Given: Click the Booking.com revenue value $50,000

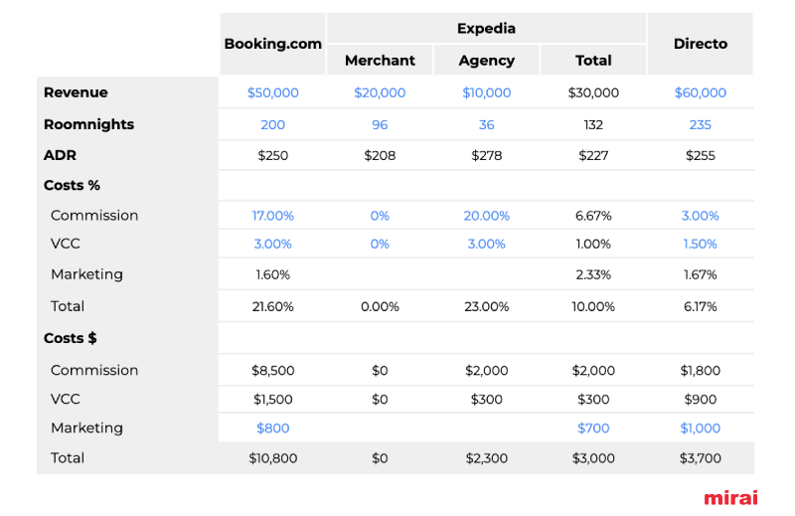Looking at the screenshot, I should pos(272,92).
